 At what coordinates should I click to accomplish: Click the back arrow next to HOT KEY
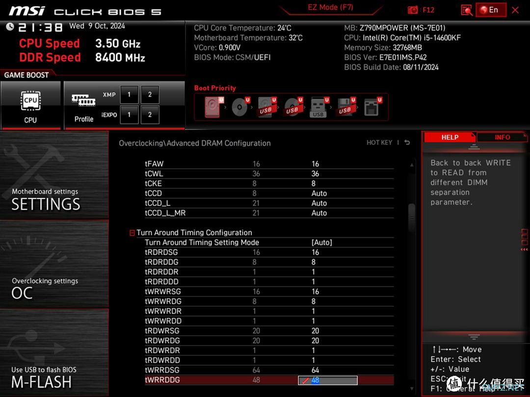[407, 143]
